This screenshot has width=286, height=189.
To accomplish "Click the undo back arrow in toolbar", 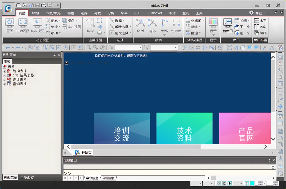I will [8, 48].
